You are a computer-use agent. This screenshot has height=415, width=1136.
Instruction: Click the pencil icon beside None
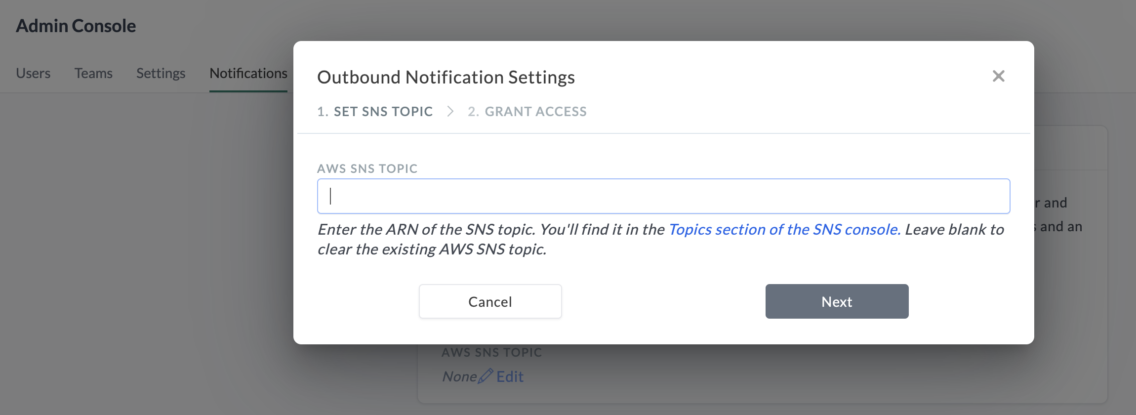(x=486, y=376)
